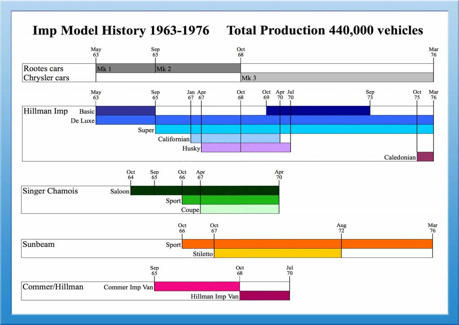Viewport: 459px width, 325px height.
Task: Click the yellow Stiletto production bar
Action: (x=278, y=253)
